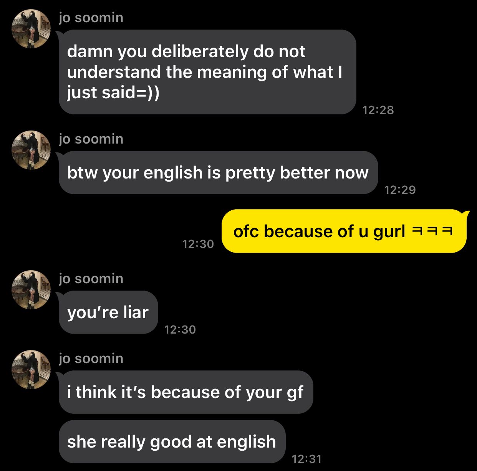The height and width of the screenshot is (471, 477).
Task: Open jo soomin's name above "i think it's because"
Action: coord(91,359)
